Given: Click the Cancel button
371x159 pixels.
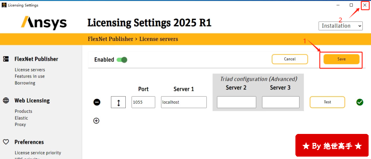Looking at the screenshot, I should tap(290, 59).
